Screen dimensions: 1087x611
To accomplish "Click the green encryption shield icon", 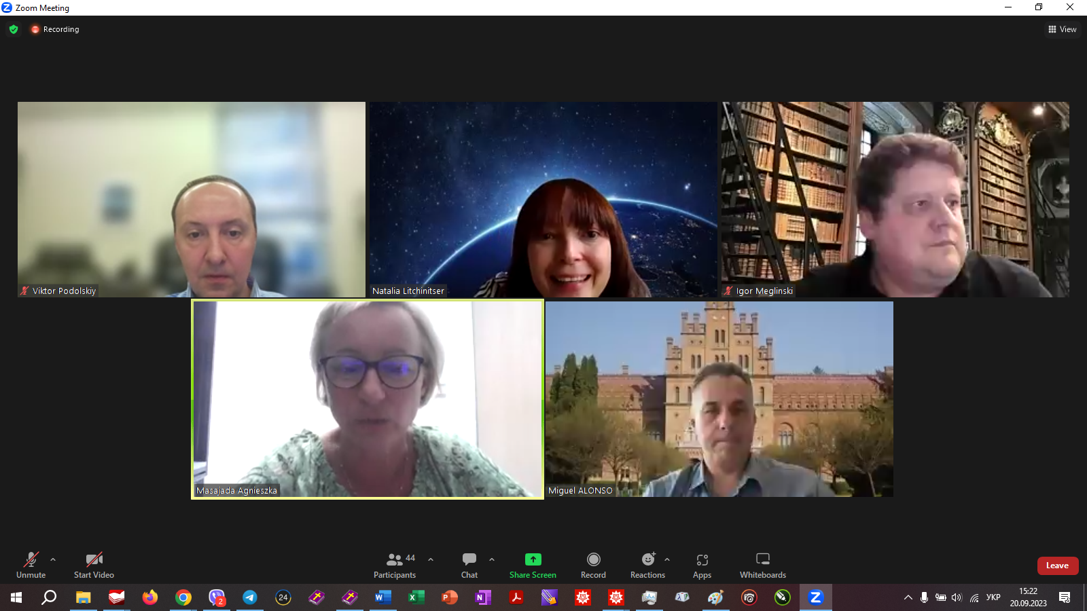I will pos(14,29).
